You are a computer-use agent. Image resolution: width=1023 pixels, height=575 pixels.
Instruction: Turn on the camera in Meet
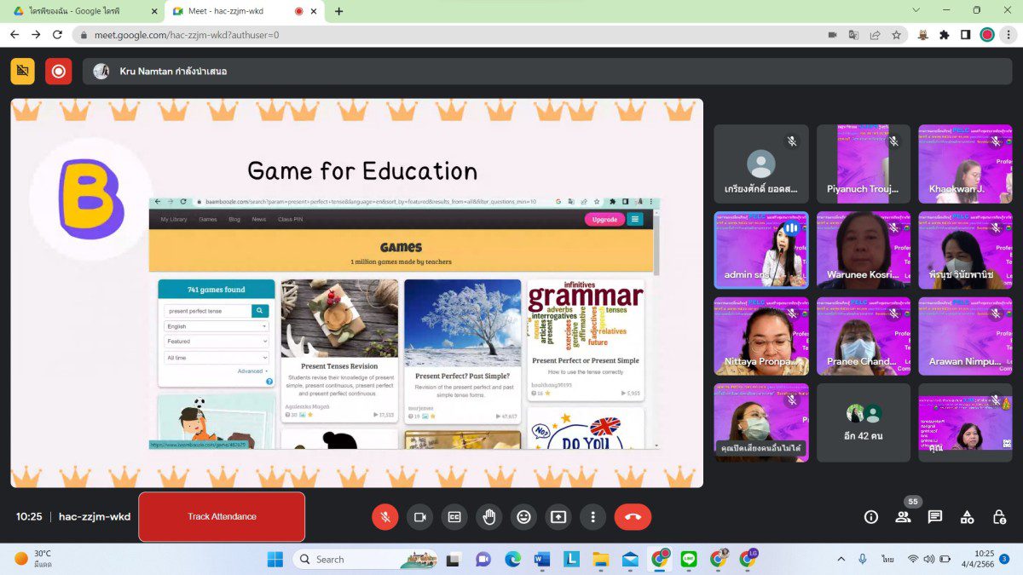[419, 516]
